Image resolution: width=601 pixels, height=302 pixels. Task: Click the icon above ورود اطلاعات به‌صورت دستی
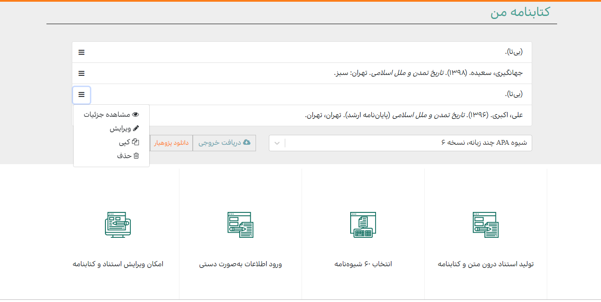click(240, 224)
